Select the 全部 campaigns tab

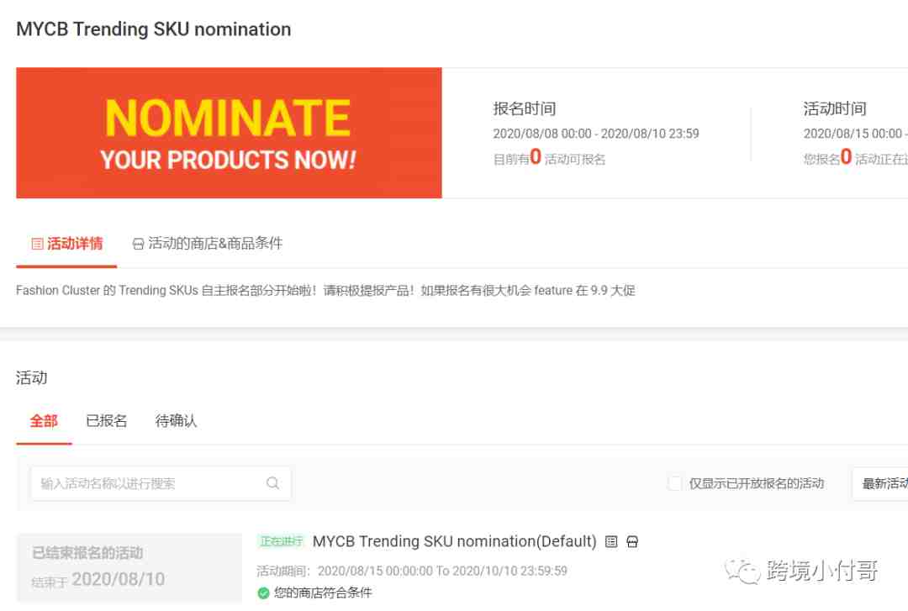coord(44,421)
